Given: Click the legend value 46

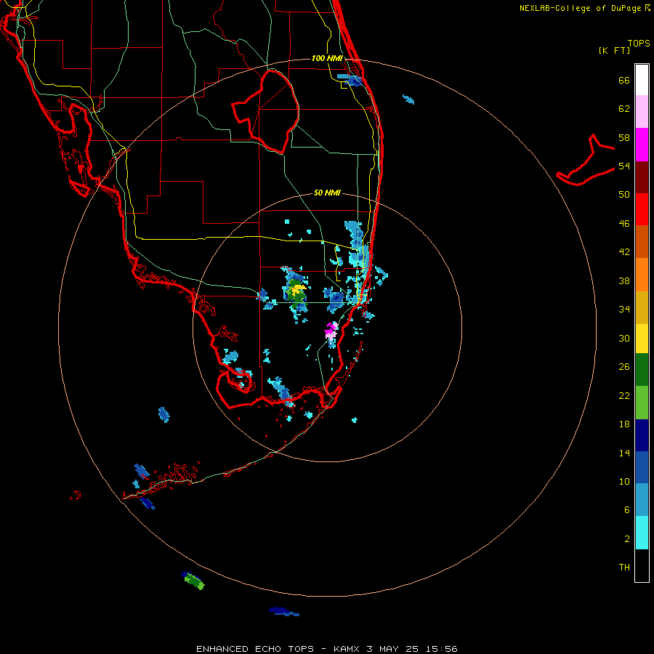Looking at the screenshot, I should pos(624,224).
